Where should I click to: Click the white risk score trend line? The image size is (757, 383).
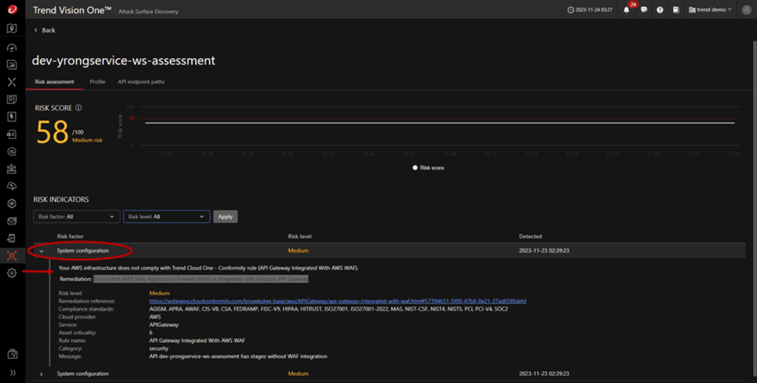click(439, 123)
